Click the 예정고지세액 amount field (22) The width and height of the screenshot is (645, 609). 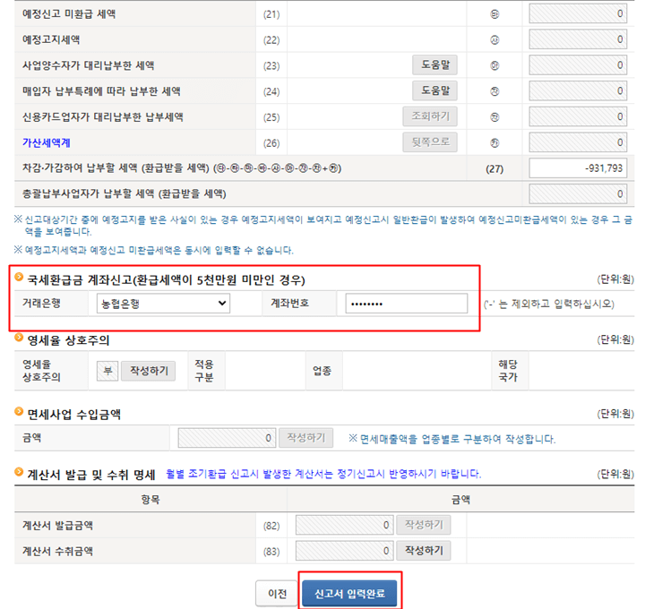click(578, 39)
